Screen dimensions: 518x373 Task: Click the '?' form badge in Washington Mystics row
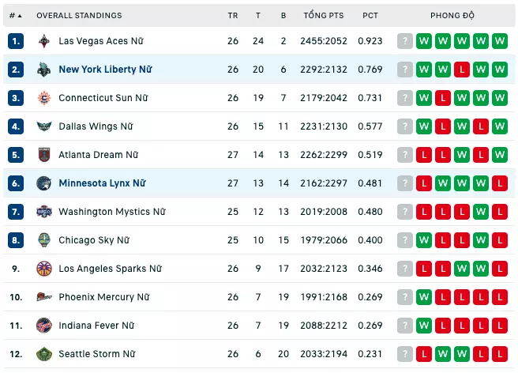(404, 212)
